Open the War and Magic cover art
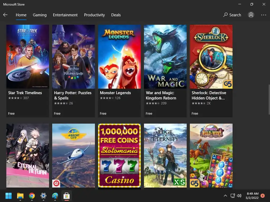The image size is (270, 202). pyautogui.click(x=165, y=57)
